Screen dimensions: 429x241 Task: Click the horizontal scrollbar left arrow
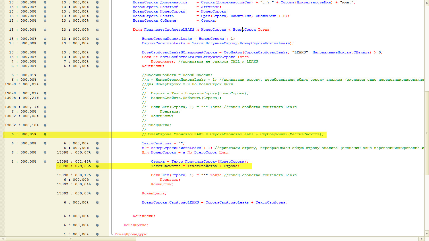[x=3, y=239]
